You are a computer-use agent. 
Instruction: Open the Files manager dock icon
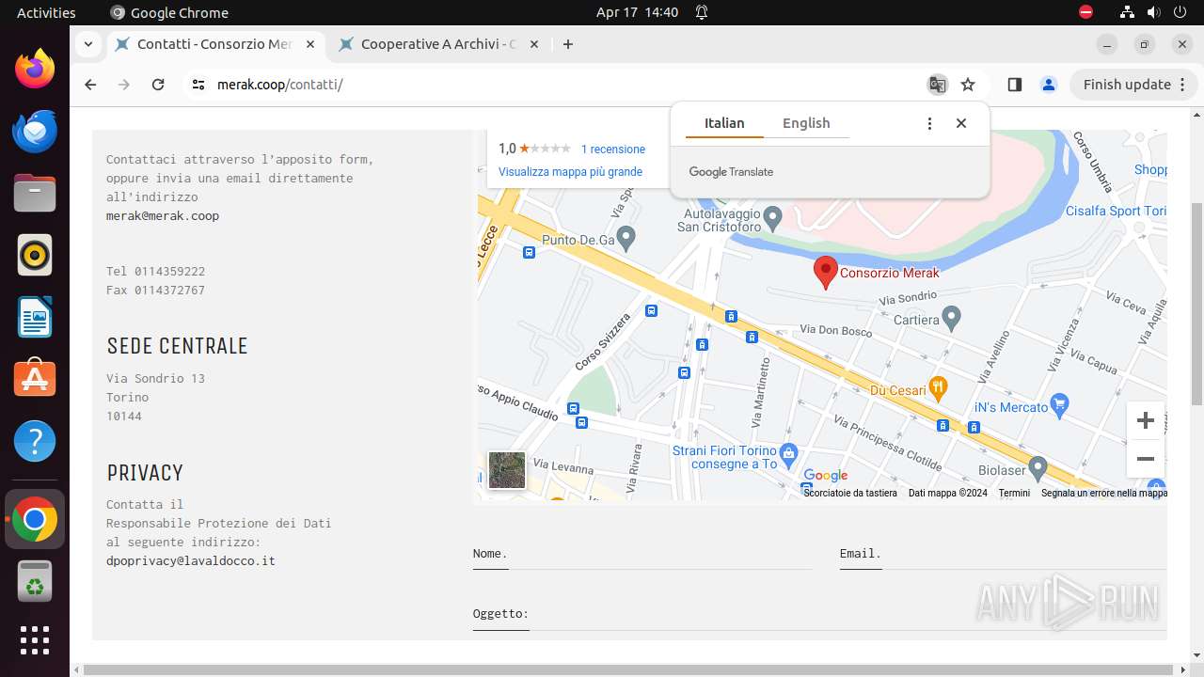click(35, 193)
